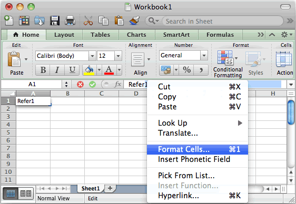The width and height of the screenshot is (296, 204).
Task: Choose Pick From List
Action: (198, 176)
